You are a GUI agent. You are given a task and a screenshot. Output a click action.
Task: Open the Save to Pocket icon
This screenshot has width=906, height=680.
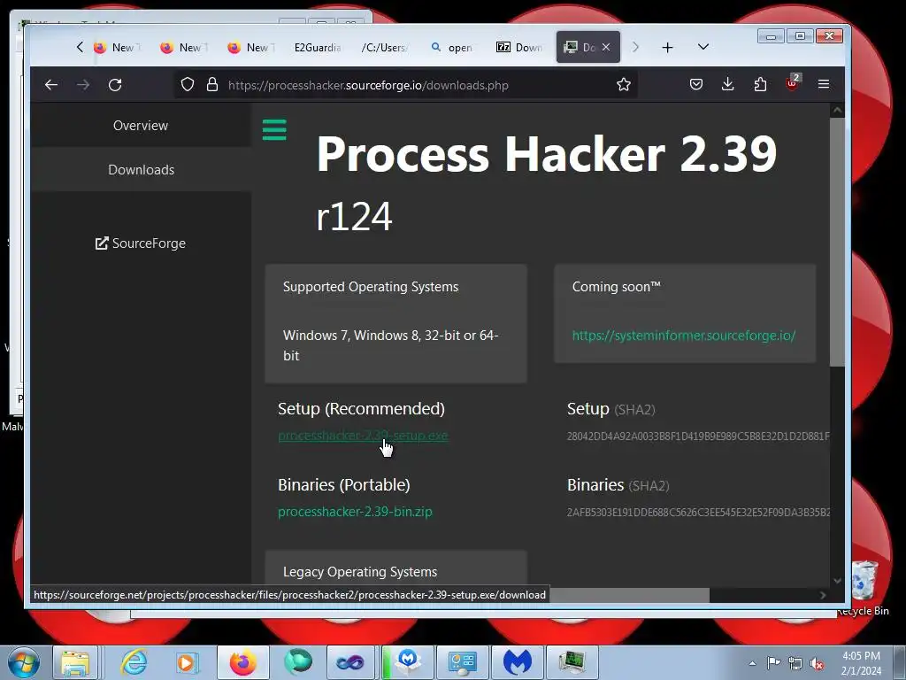[696, 85]
